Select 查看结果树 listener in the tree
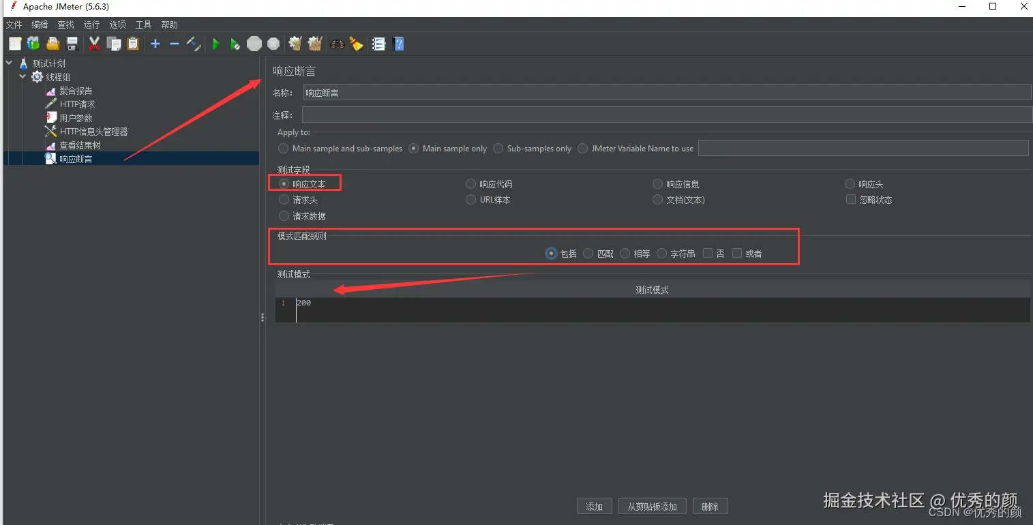 pyautogui.click(x=80, y=145)
